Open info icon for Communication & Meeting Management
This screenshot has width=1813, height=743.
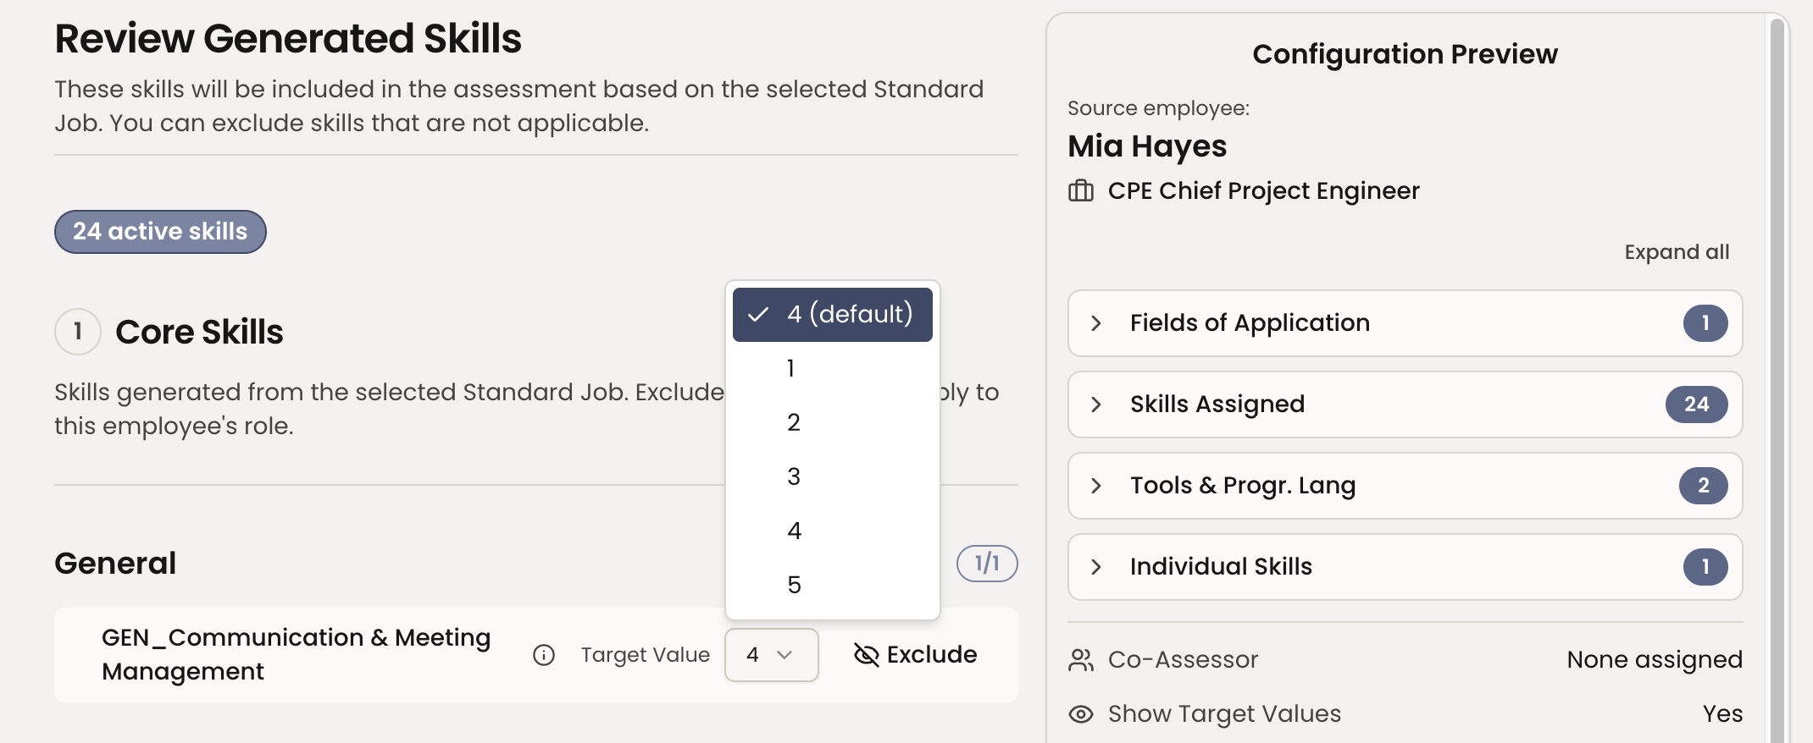click(544, 655)
